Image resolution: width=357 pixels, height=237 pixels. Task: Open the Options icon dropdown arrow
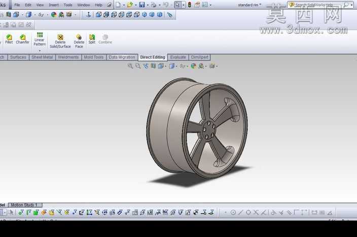210,5
